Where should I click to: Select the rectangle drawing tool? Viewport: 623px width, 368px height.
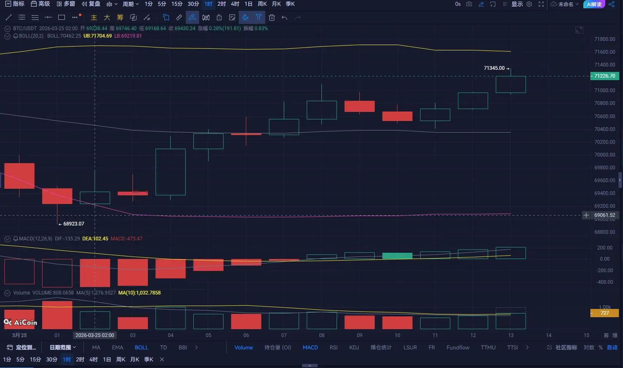point(62,17)
